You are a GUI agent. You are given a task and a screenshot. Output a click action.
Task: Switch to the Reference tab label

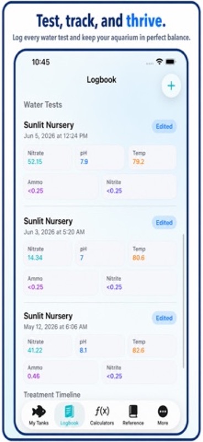(x=133, y=423)
